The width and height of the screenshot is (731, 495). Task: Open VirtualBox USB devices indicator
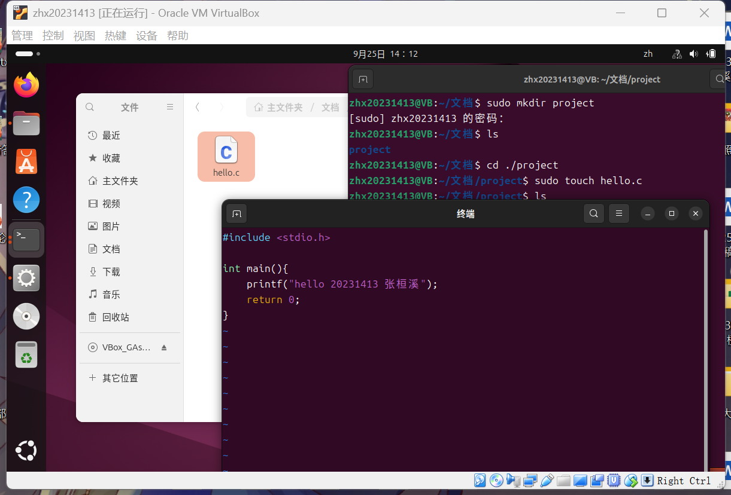(x=547, y=481)
